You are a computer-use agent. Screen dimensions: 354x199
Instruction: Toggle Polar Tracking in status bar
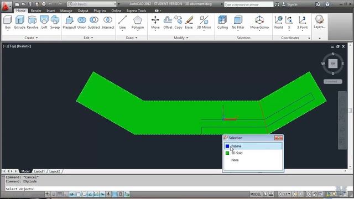[x=72, y=194]
